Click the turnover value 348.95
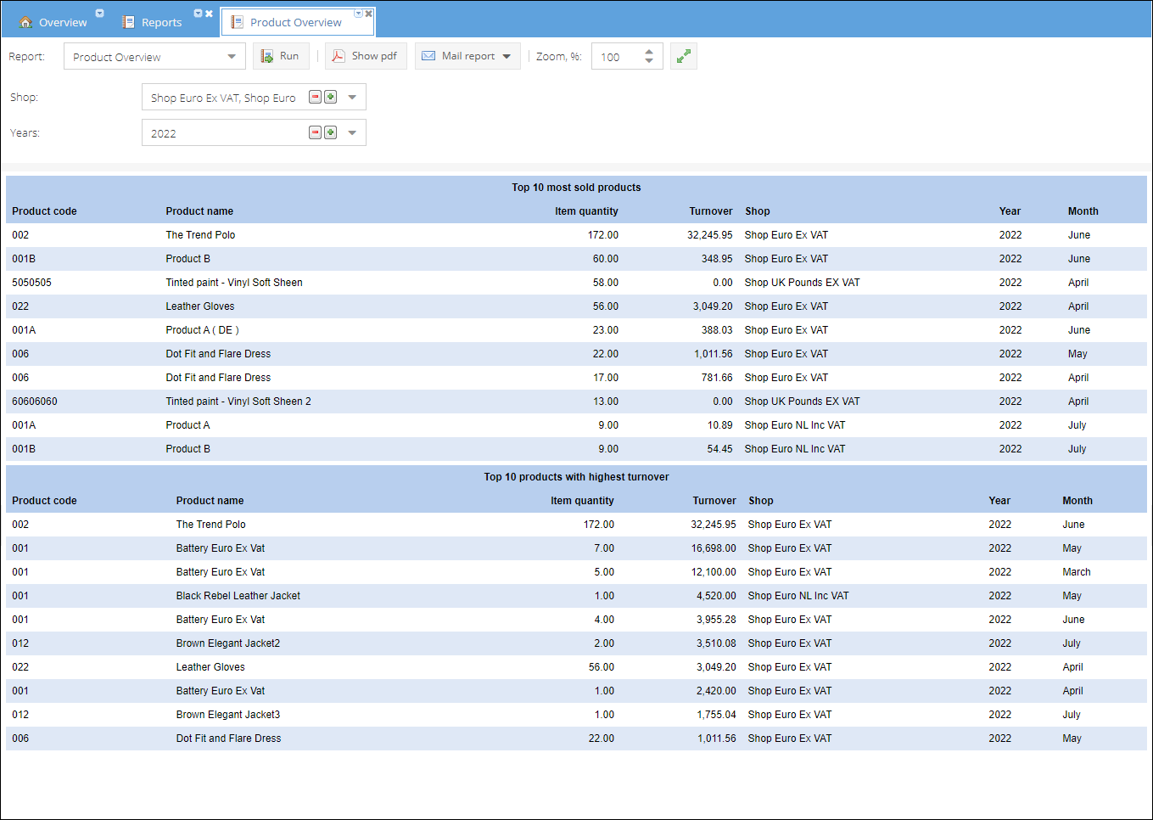 (x=717, y=259)
